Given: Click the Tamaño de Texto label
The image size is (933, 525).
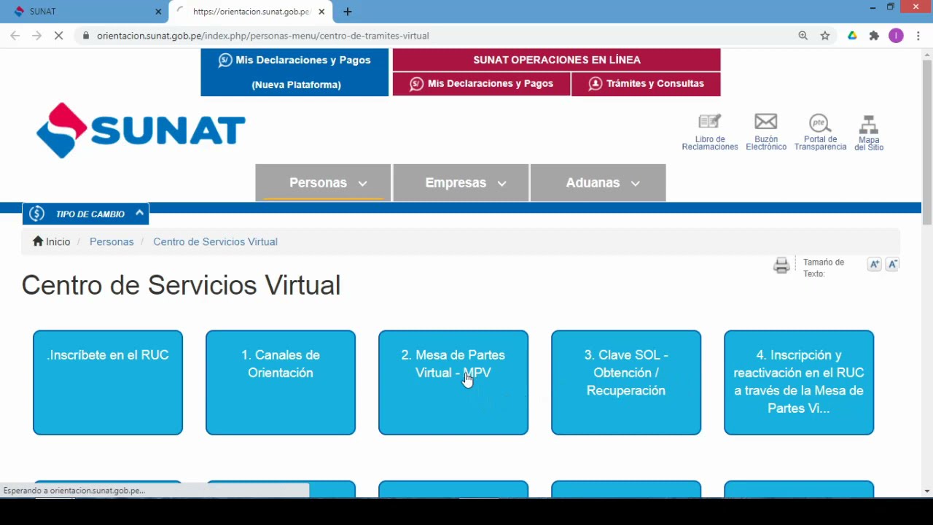Looking at the screenshot, I should [824, 268].
